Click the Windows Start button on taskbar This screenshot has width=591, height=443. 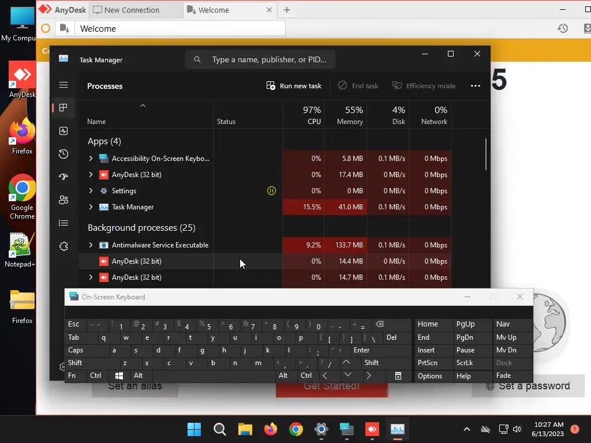(194, 429)
